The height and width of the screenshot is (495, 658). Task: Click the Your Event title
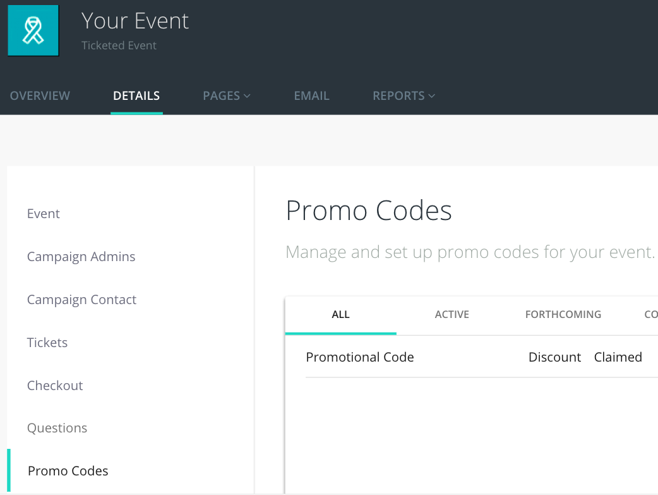[x=135, y=21]
